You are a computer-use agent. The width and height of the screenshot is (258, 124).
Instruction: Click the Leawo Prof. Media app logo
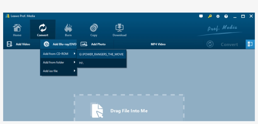(x=8, y=16)
